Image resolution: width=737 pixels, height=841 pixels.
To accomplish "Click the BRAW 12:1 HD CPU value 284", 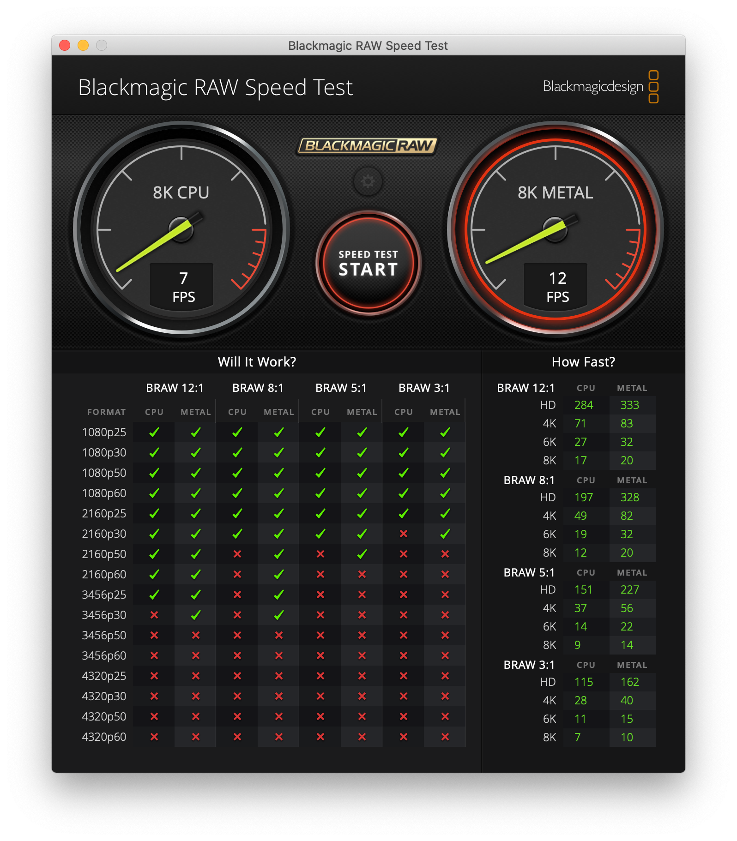I will pos(584,405).
